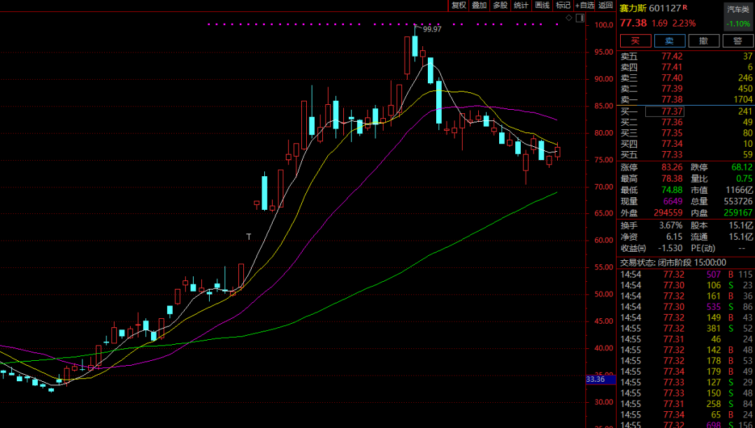
Task: Click the 99.97 peak price label
Action: pos(432,29)
